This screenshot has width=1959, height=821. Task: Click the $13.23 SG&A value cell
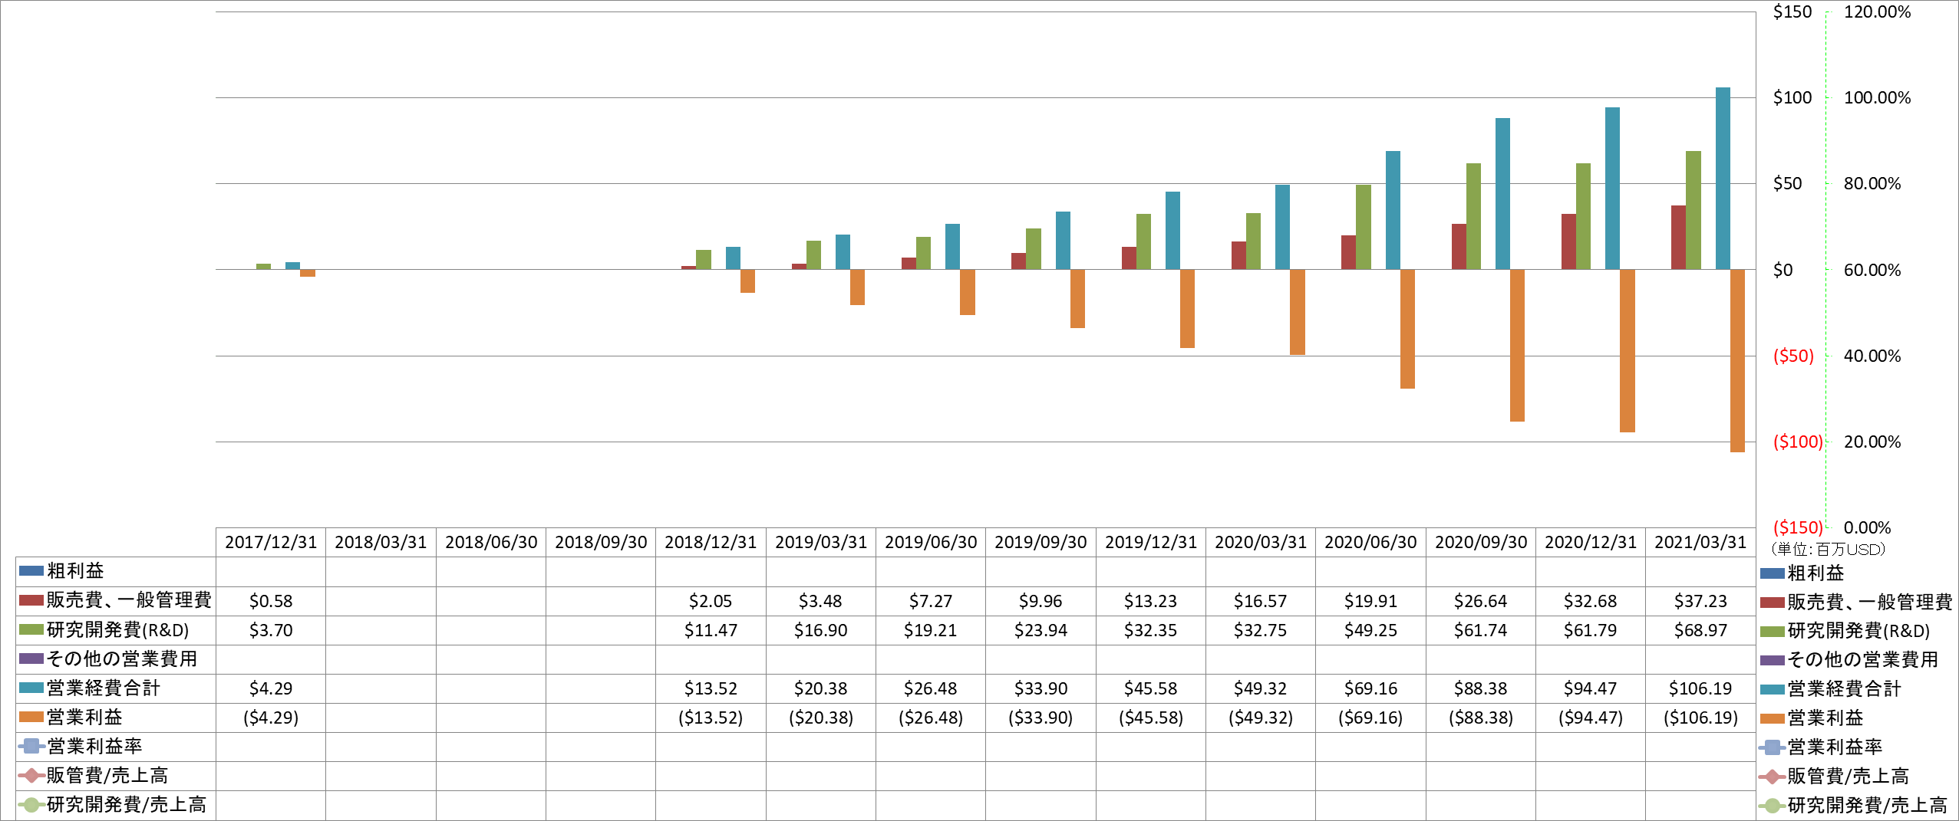tap(1151, 601)
